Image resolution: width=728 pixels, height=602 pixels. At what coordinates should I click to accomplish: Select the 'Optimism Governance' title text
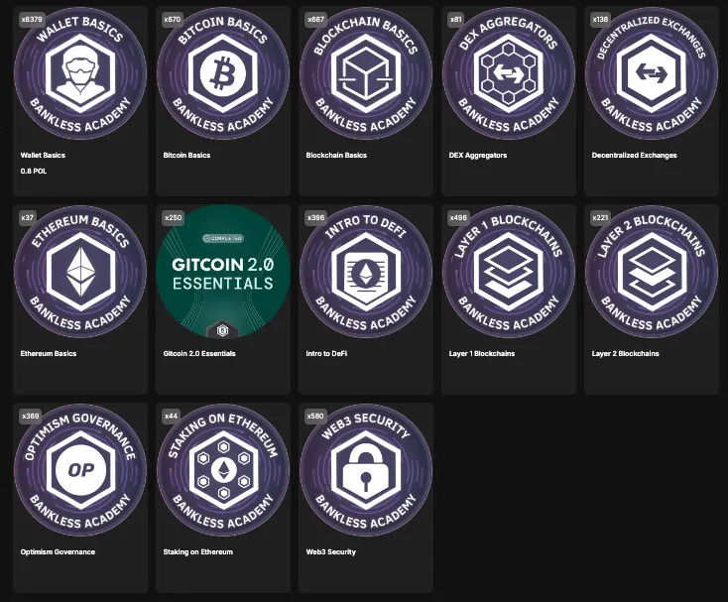[x=58, y=551]
